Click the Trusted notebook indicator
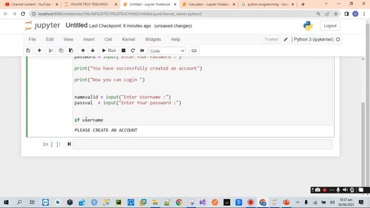This screenshot has height=208, width=370. (271, 39)
